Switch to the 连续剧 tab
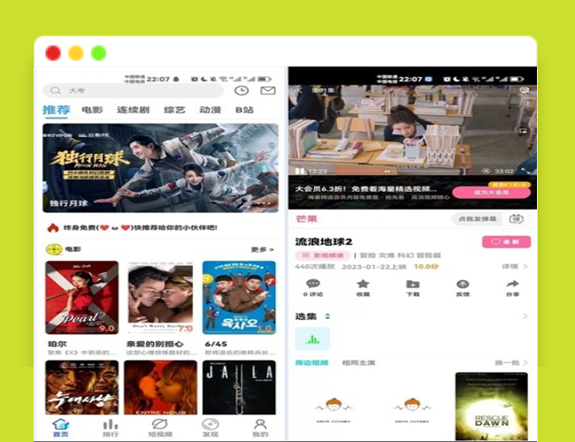 click(133, 110)
